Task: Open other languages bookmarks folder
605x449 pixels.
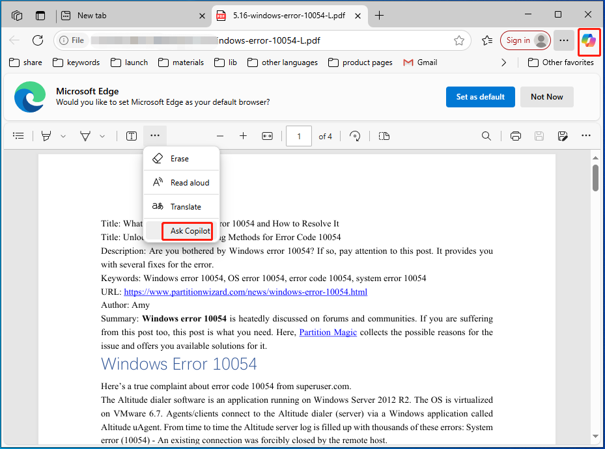Action: click(x=283, y=62)
